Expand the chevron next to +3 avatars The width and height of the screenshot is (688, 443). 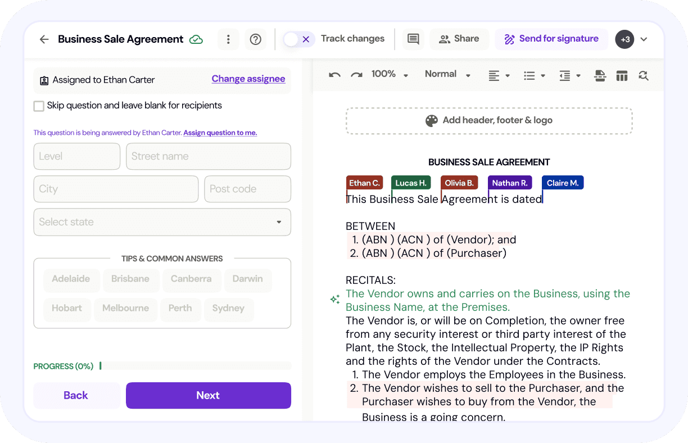coord(644,39)
